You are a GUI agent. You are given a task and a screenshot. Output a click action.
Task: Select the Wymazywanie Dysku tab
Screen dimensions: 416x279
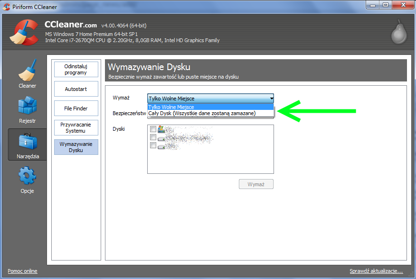click(x=76, y=147)
